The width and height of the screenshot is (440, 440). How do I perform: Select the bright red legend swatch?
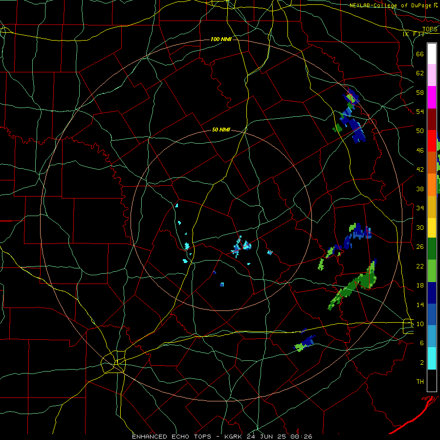click(432, 141)
